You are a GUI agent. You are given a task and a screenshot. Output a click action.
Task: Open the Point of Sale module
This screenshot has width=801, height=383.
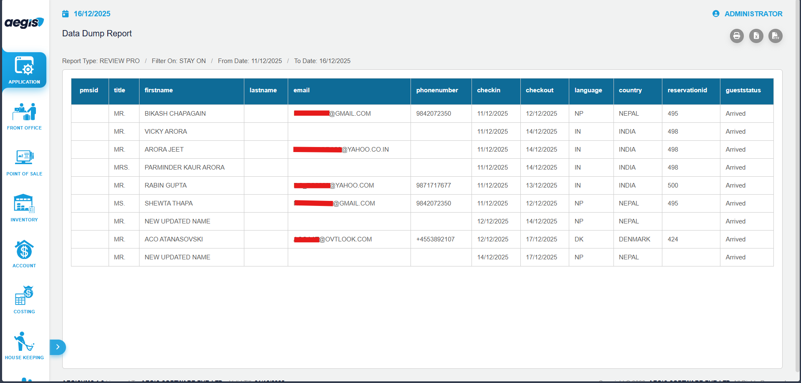coord(24,162)
